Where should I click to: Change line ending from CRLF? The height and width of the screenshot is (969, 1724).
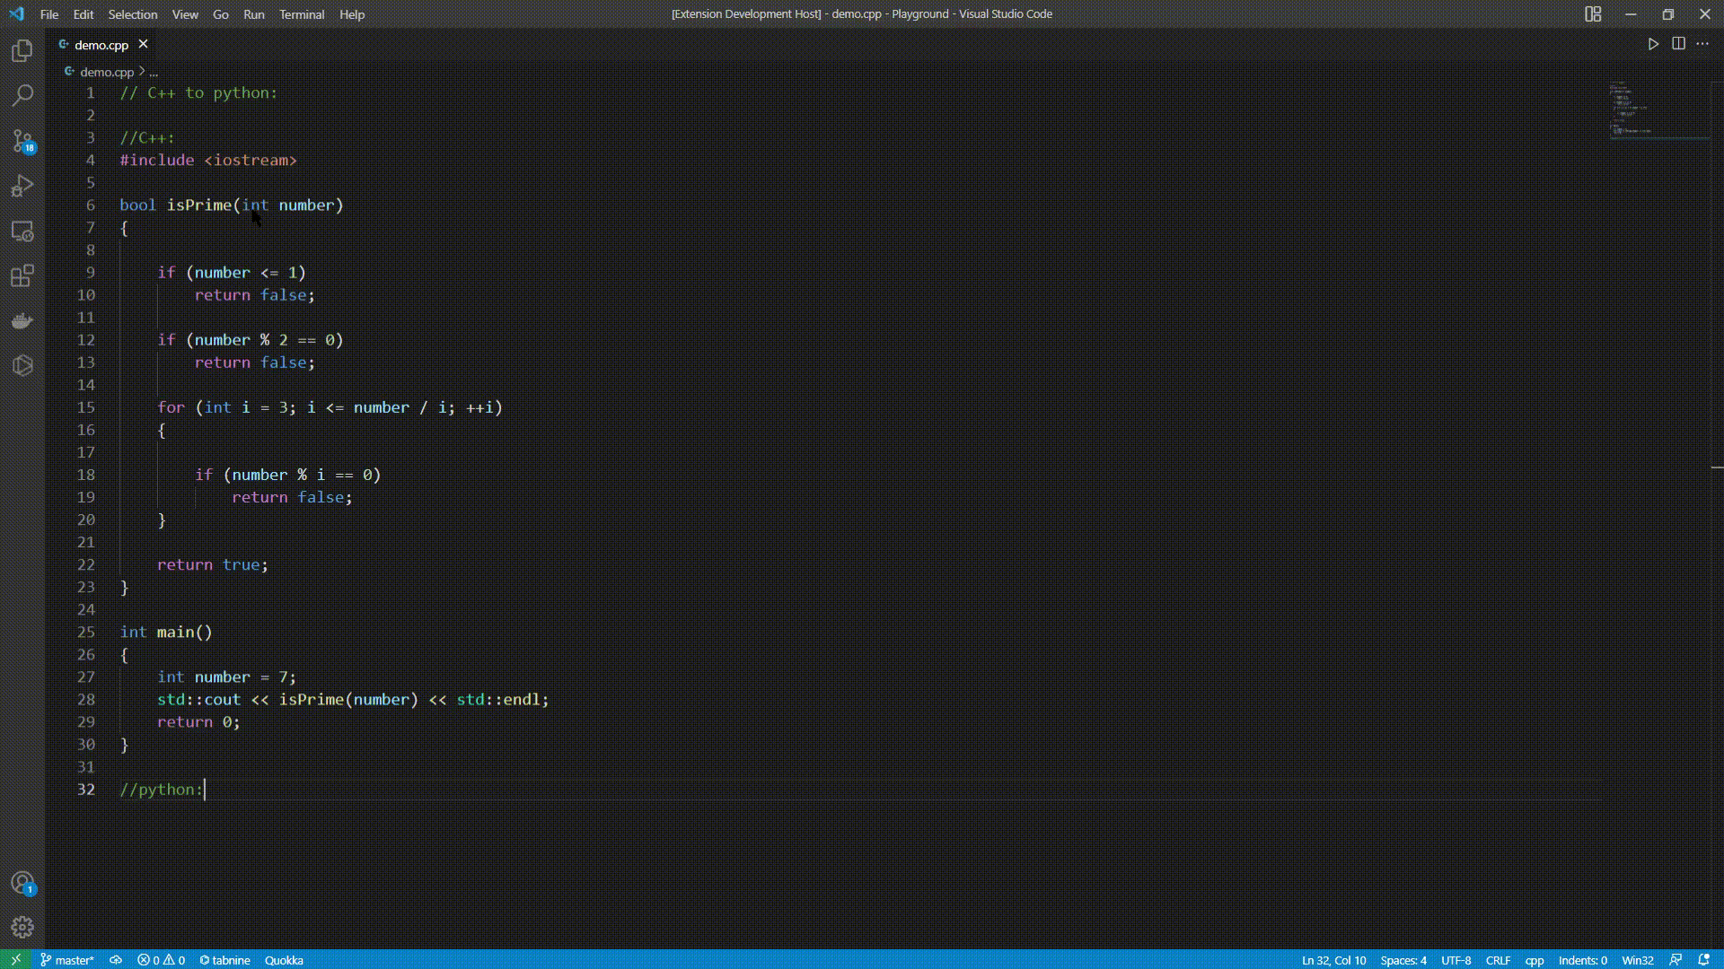1499,959
